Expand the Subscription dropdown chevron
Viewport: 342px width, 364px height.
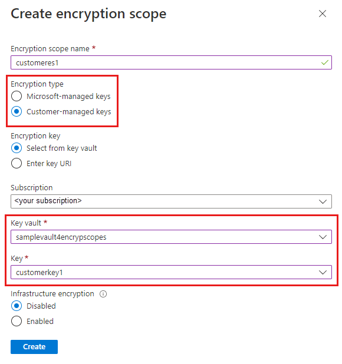click(x=323, y=201)
